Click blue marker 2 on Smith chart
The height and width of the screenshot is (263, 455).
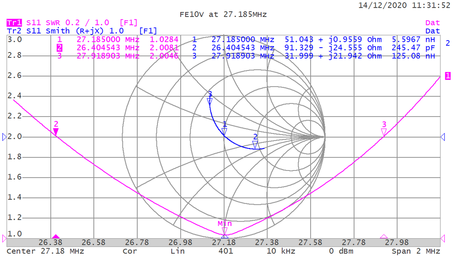[x=255, y=145]
